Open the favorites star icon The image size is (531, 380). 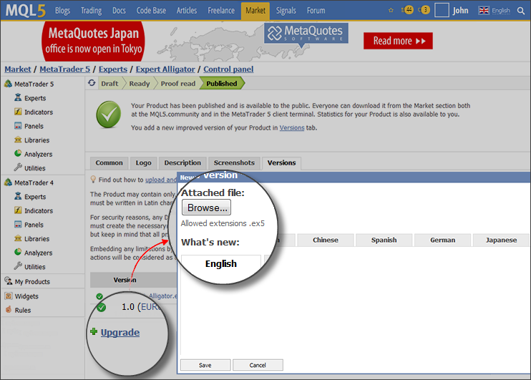(x=391, y=10)
